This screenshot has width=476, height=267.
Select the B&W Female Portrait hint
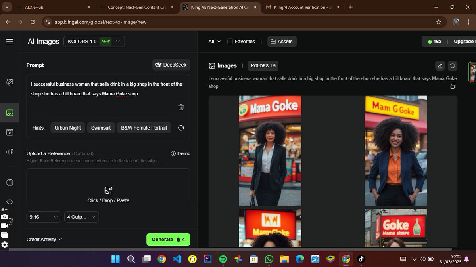(x=144, y=128)
